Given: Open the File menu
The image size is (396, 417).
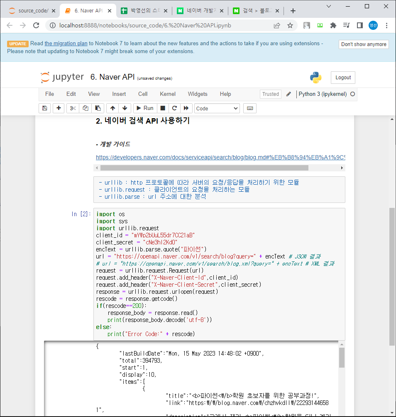Looking at the screenshot, I should point(49,94).
